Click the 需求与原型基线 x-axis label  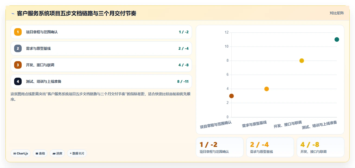(254, 124)
